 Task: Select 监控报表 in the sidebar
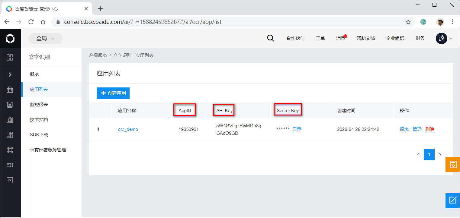pyautogui.click(x=51, y=105)
